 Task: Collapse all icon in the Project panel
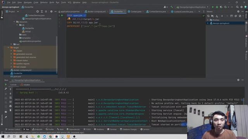point(46,12)
